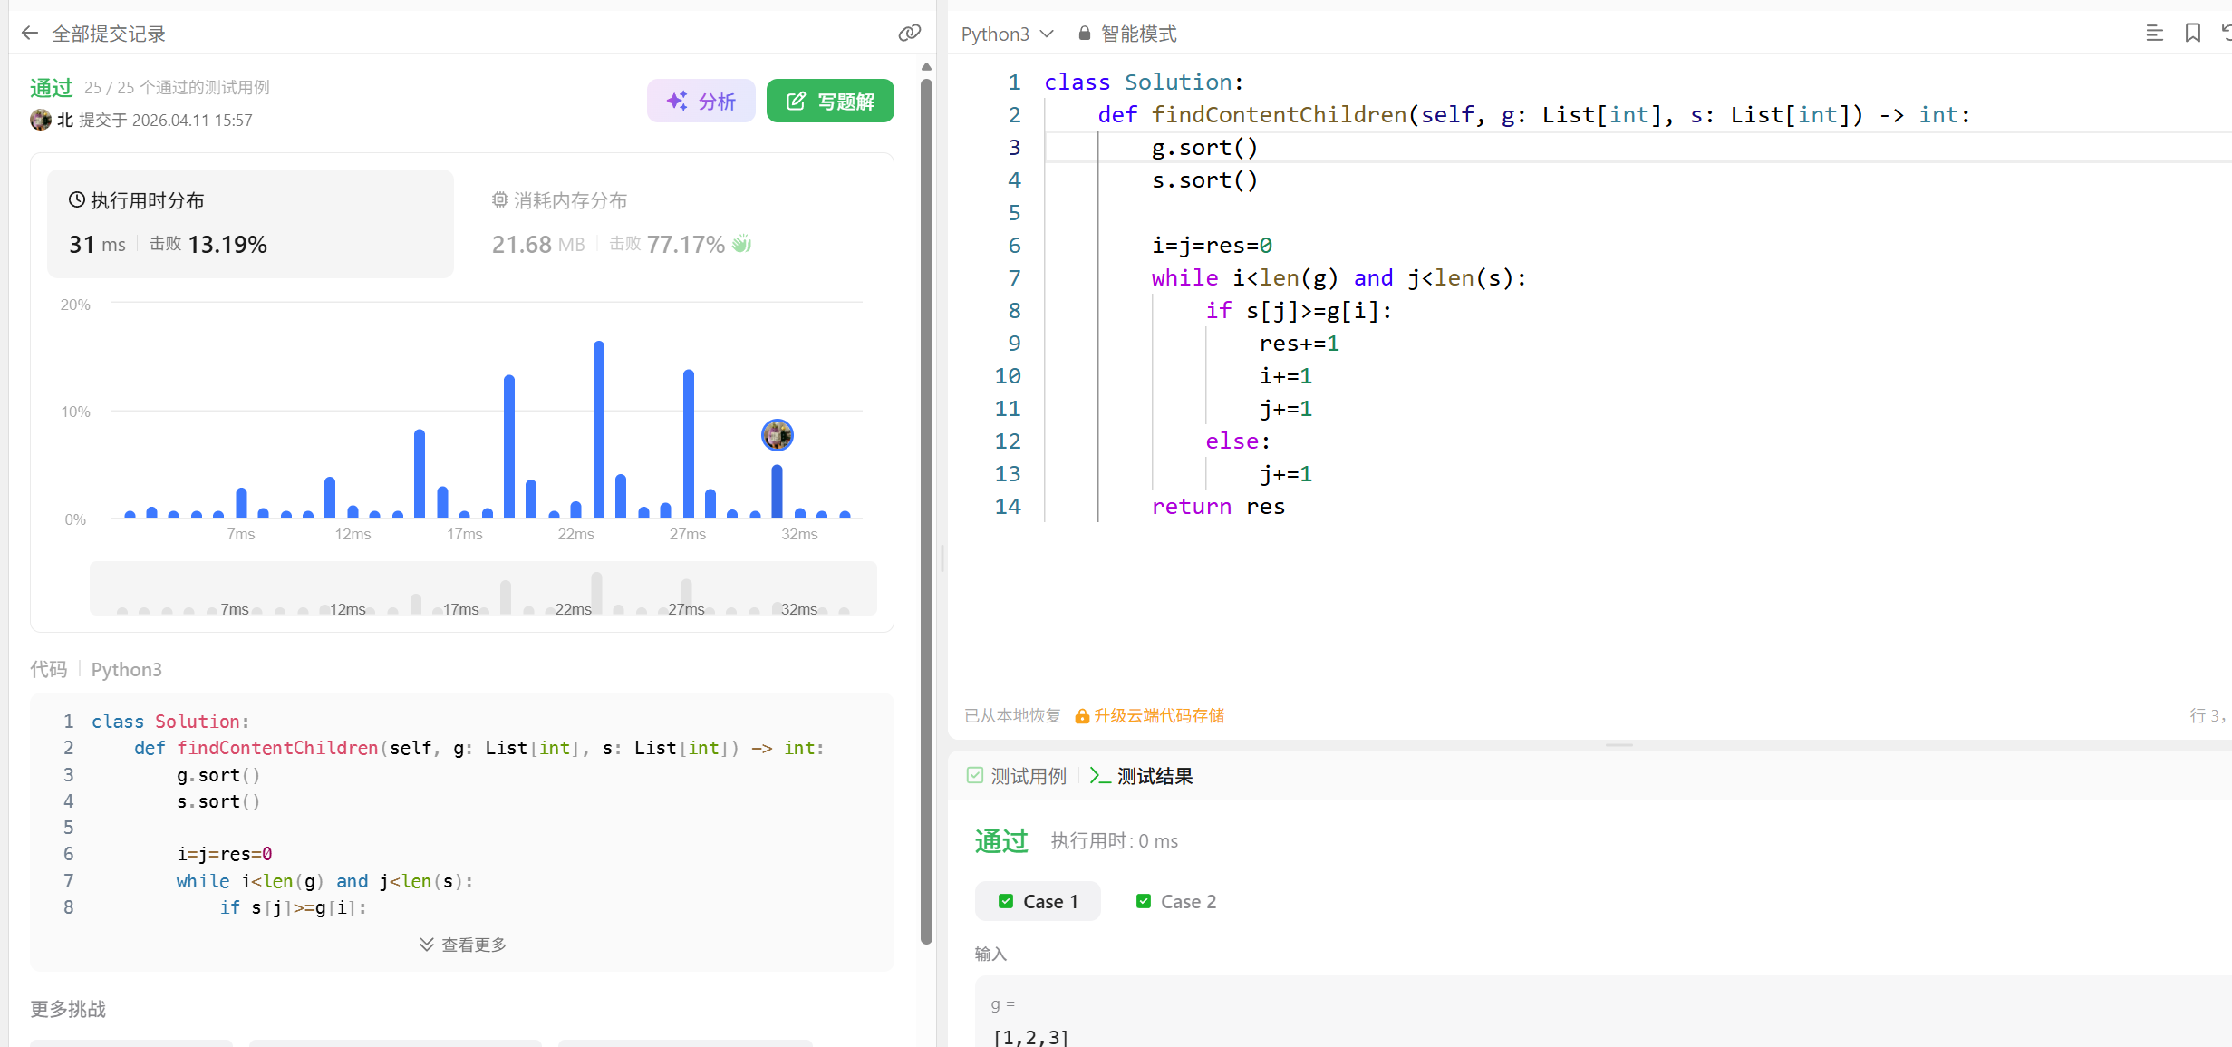Click the left panel vertical scrollbar
Image resolution: width=2232 pixels, height=1047 pixels.
[x=925, y=508]
